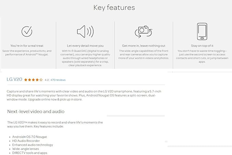Select "You're in for a real treat" heading
Viewport: 232px width, 155px height.
click(27, 46)
